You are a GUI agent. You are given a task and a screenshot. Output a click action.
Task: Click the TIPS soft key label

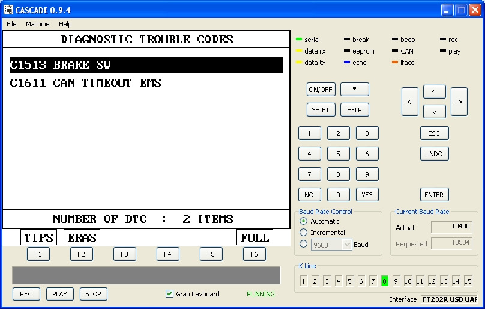(x=38, y=237)
